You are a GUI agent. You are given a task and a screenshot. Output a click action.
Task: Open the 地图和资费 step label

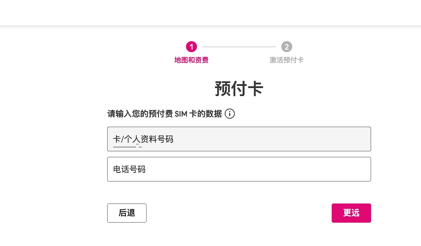[x=191, y=60]
